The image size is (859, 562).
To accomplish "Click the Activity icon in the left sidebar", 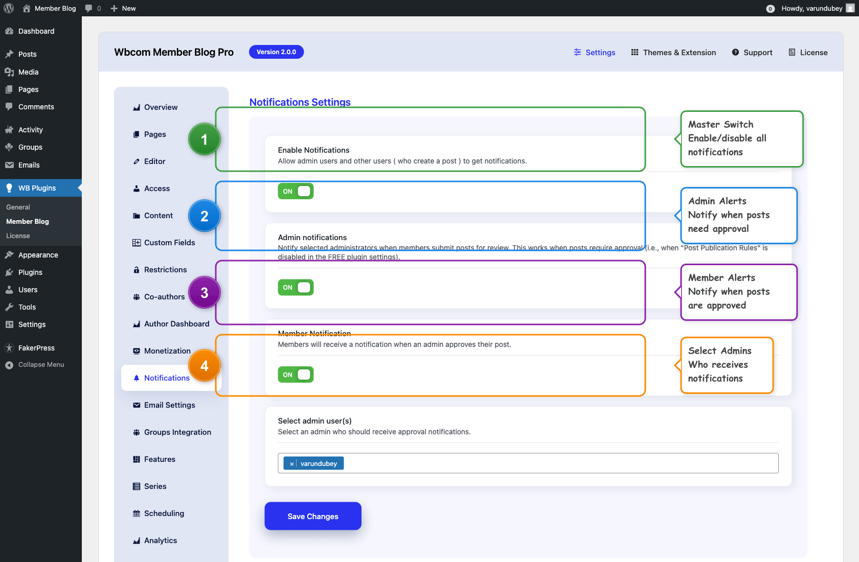I will [x=9, y=130].
